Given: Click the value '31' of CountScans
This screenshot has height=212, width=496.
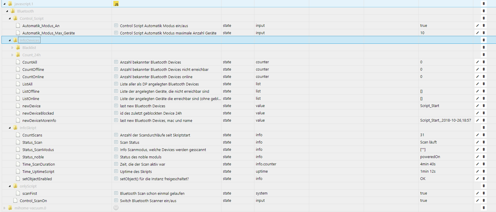Looking at the screenshot, I should (x=422, y=135).
